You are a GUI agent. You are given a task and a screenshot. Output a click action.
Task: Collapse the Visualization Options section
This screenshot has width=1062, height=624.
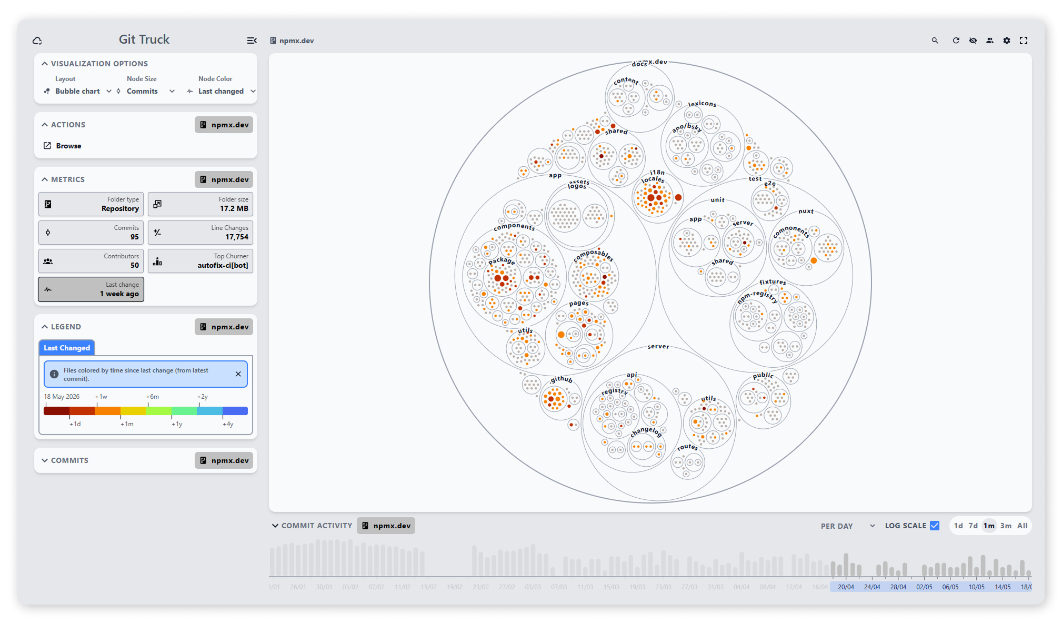tap(45, 64)
